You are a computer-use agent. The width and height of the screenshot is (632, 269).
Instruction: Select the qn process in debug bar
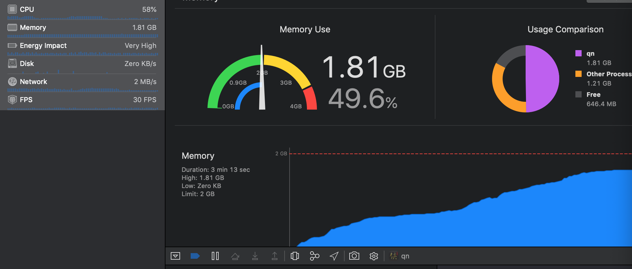click(400, 256)
